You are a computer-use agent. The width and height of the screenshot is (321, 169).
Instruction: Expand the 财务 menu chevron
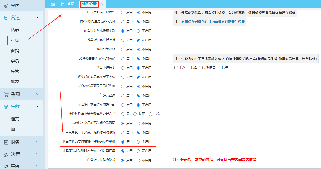tap(37, 142)
